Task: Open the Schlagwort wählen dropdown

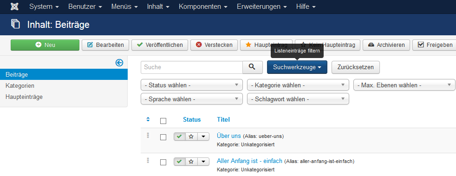Action: pyautogui.click(x=298, y=99)
